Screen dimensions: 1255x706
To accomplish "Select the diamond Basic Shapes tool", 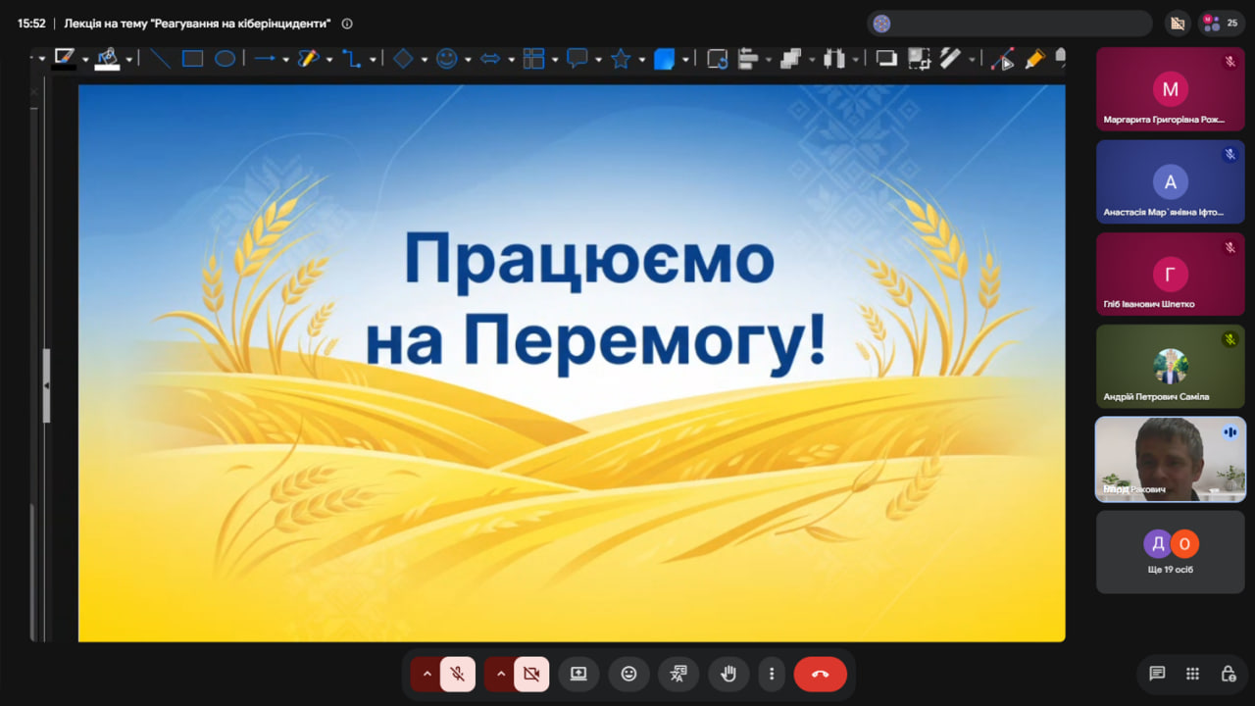I will pos(403,59).
